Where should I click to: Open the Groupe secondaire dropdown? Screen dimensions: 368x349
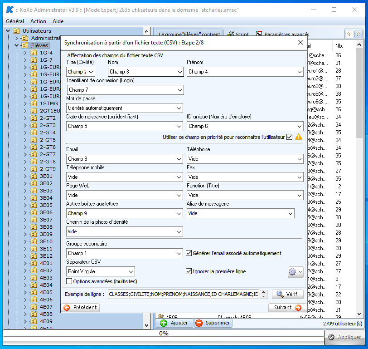(x=125, y=253)
